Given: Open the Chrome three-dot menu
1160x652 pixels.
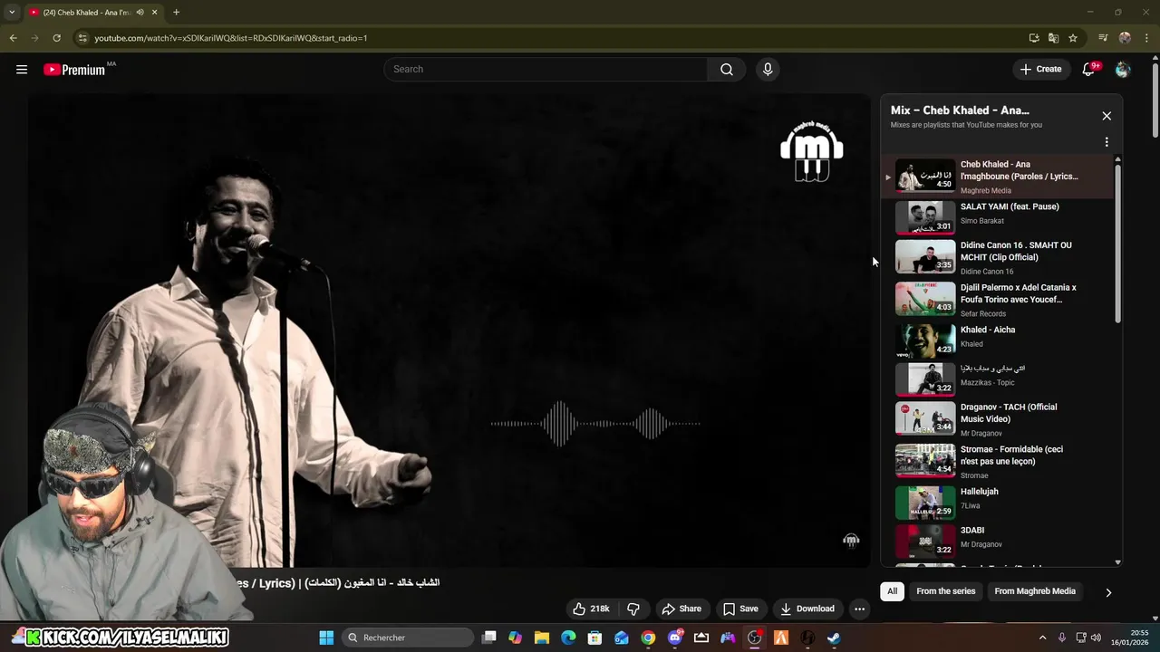Looking at the screenshot, I should coord(1147,38).
